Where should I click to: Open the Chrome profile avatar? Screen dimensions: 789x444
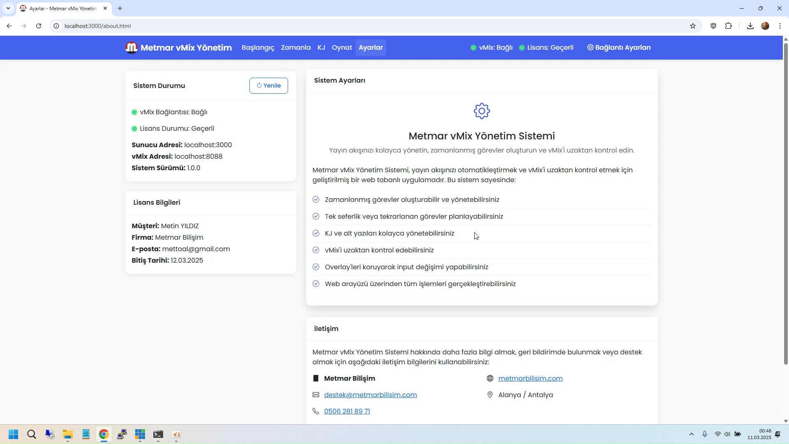pos(765,26)
